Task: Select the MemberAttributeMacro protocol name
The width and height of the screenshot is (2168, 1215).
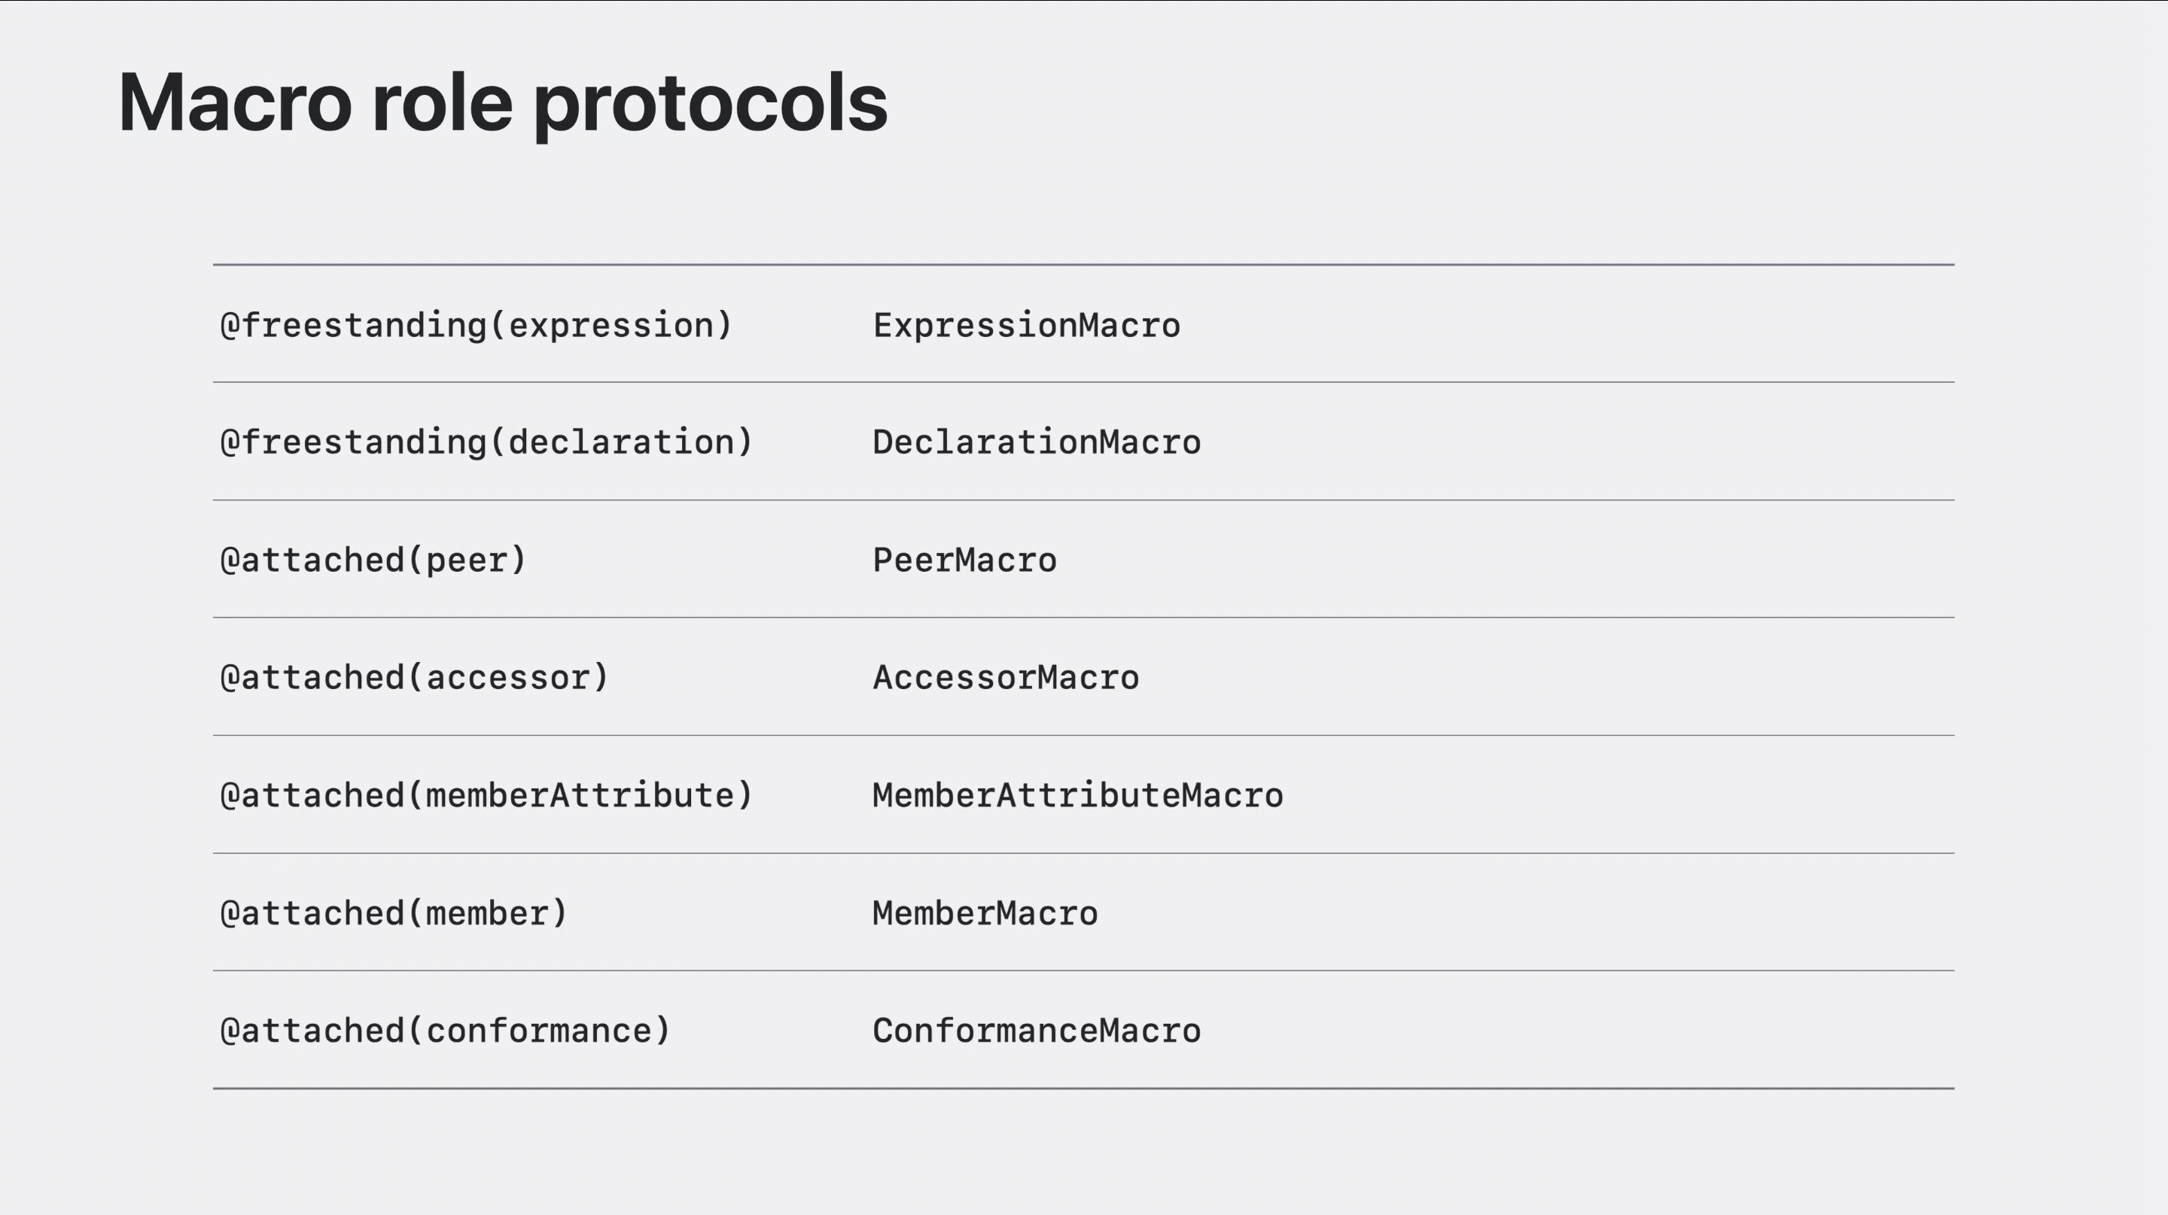Action: 1077,795
